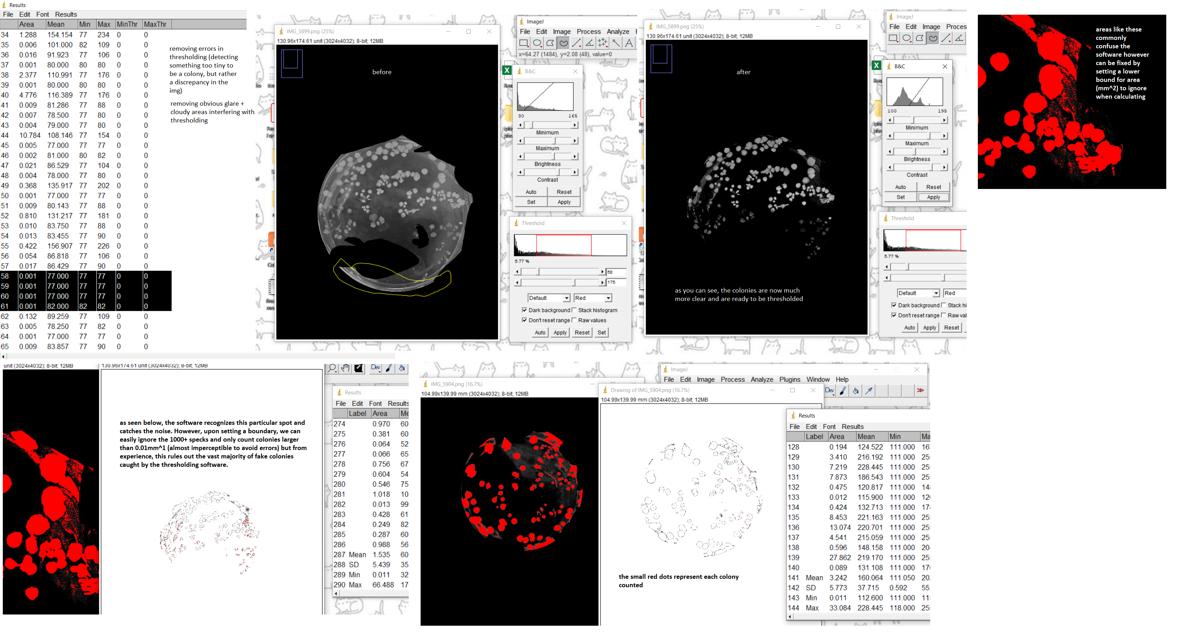Select the Angle tool beside Wand tool
This screenshot has width=1202, height=632.
point(589,43)
